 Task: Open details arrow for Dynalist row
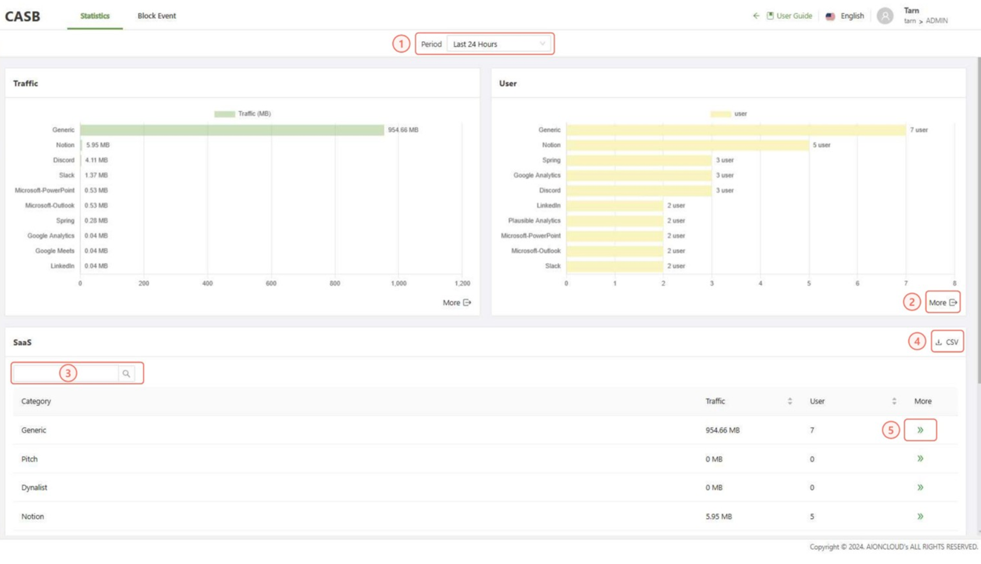[920, 488]
